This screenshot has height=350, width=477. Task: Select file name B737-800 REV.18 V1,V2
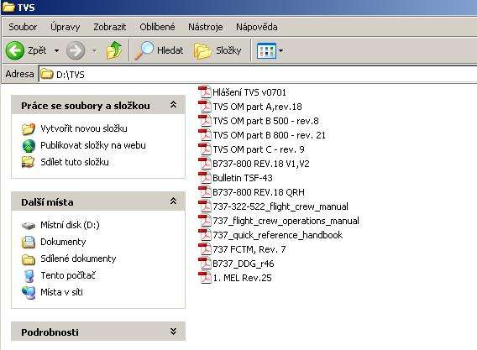pyautogui.click(x=260, y=164)
